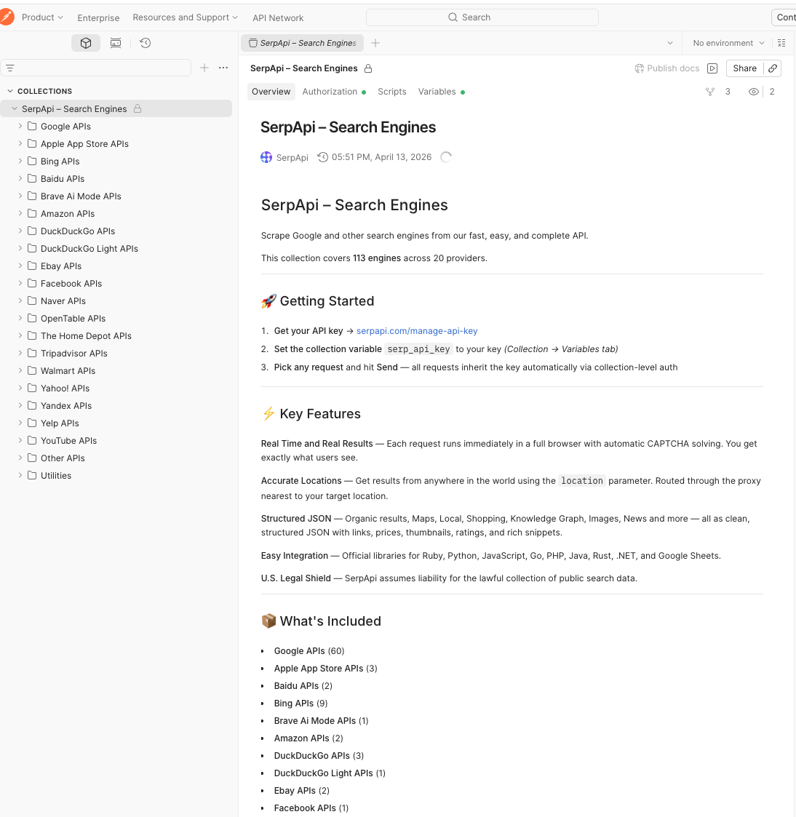Click the SerpApi publisher name
The width and height of the screenshot is (796, 817).
point(292,157)
